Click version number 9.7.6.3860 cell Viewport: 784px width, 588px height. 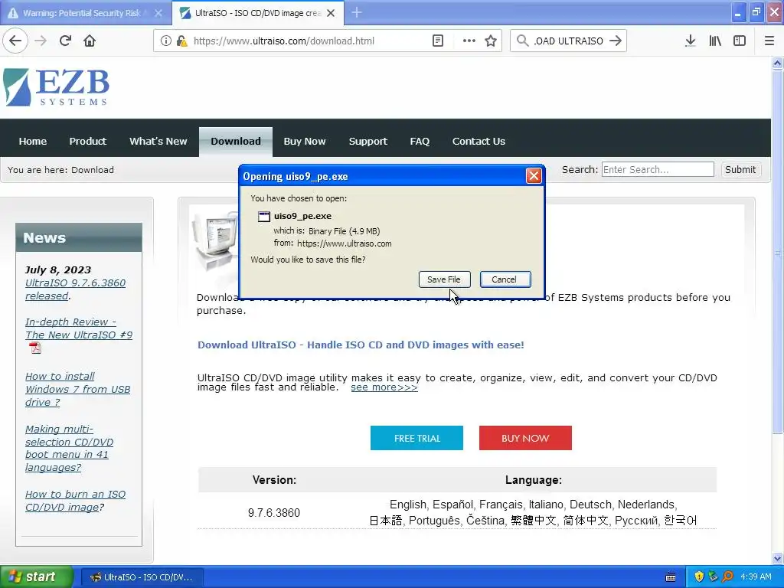[x=274, y=513]
